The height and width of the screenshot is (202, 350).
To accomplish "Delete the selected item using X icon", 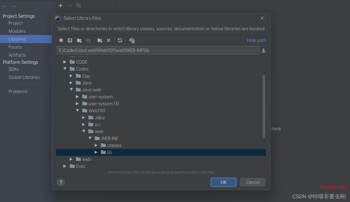I will click(x=109, y=40).
